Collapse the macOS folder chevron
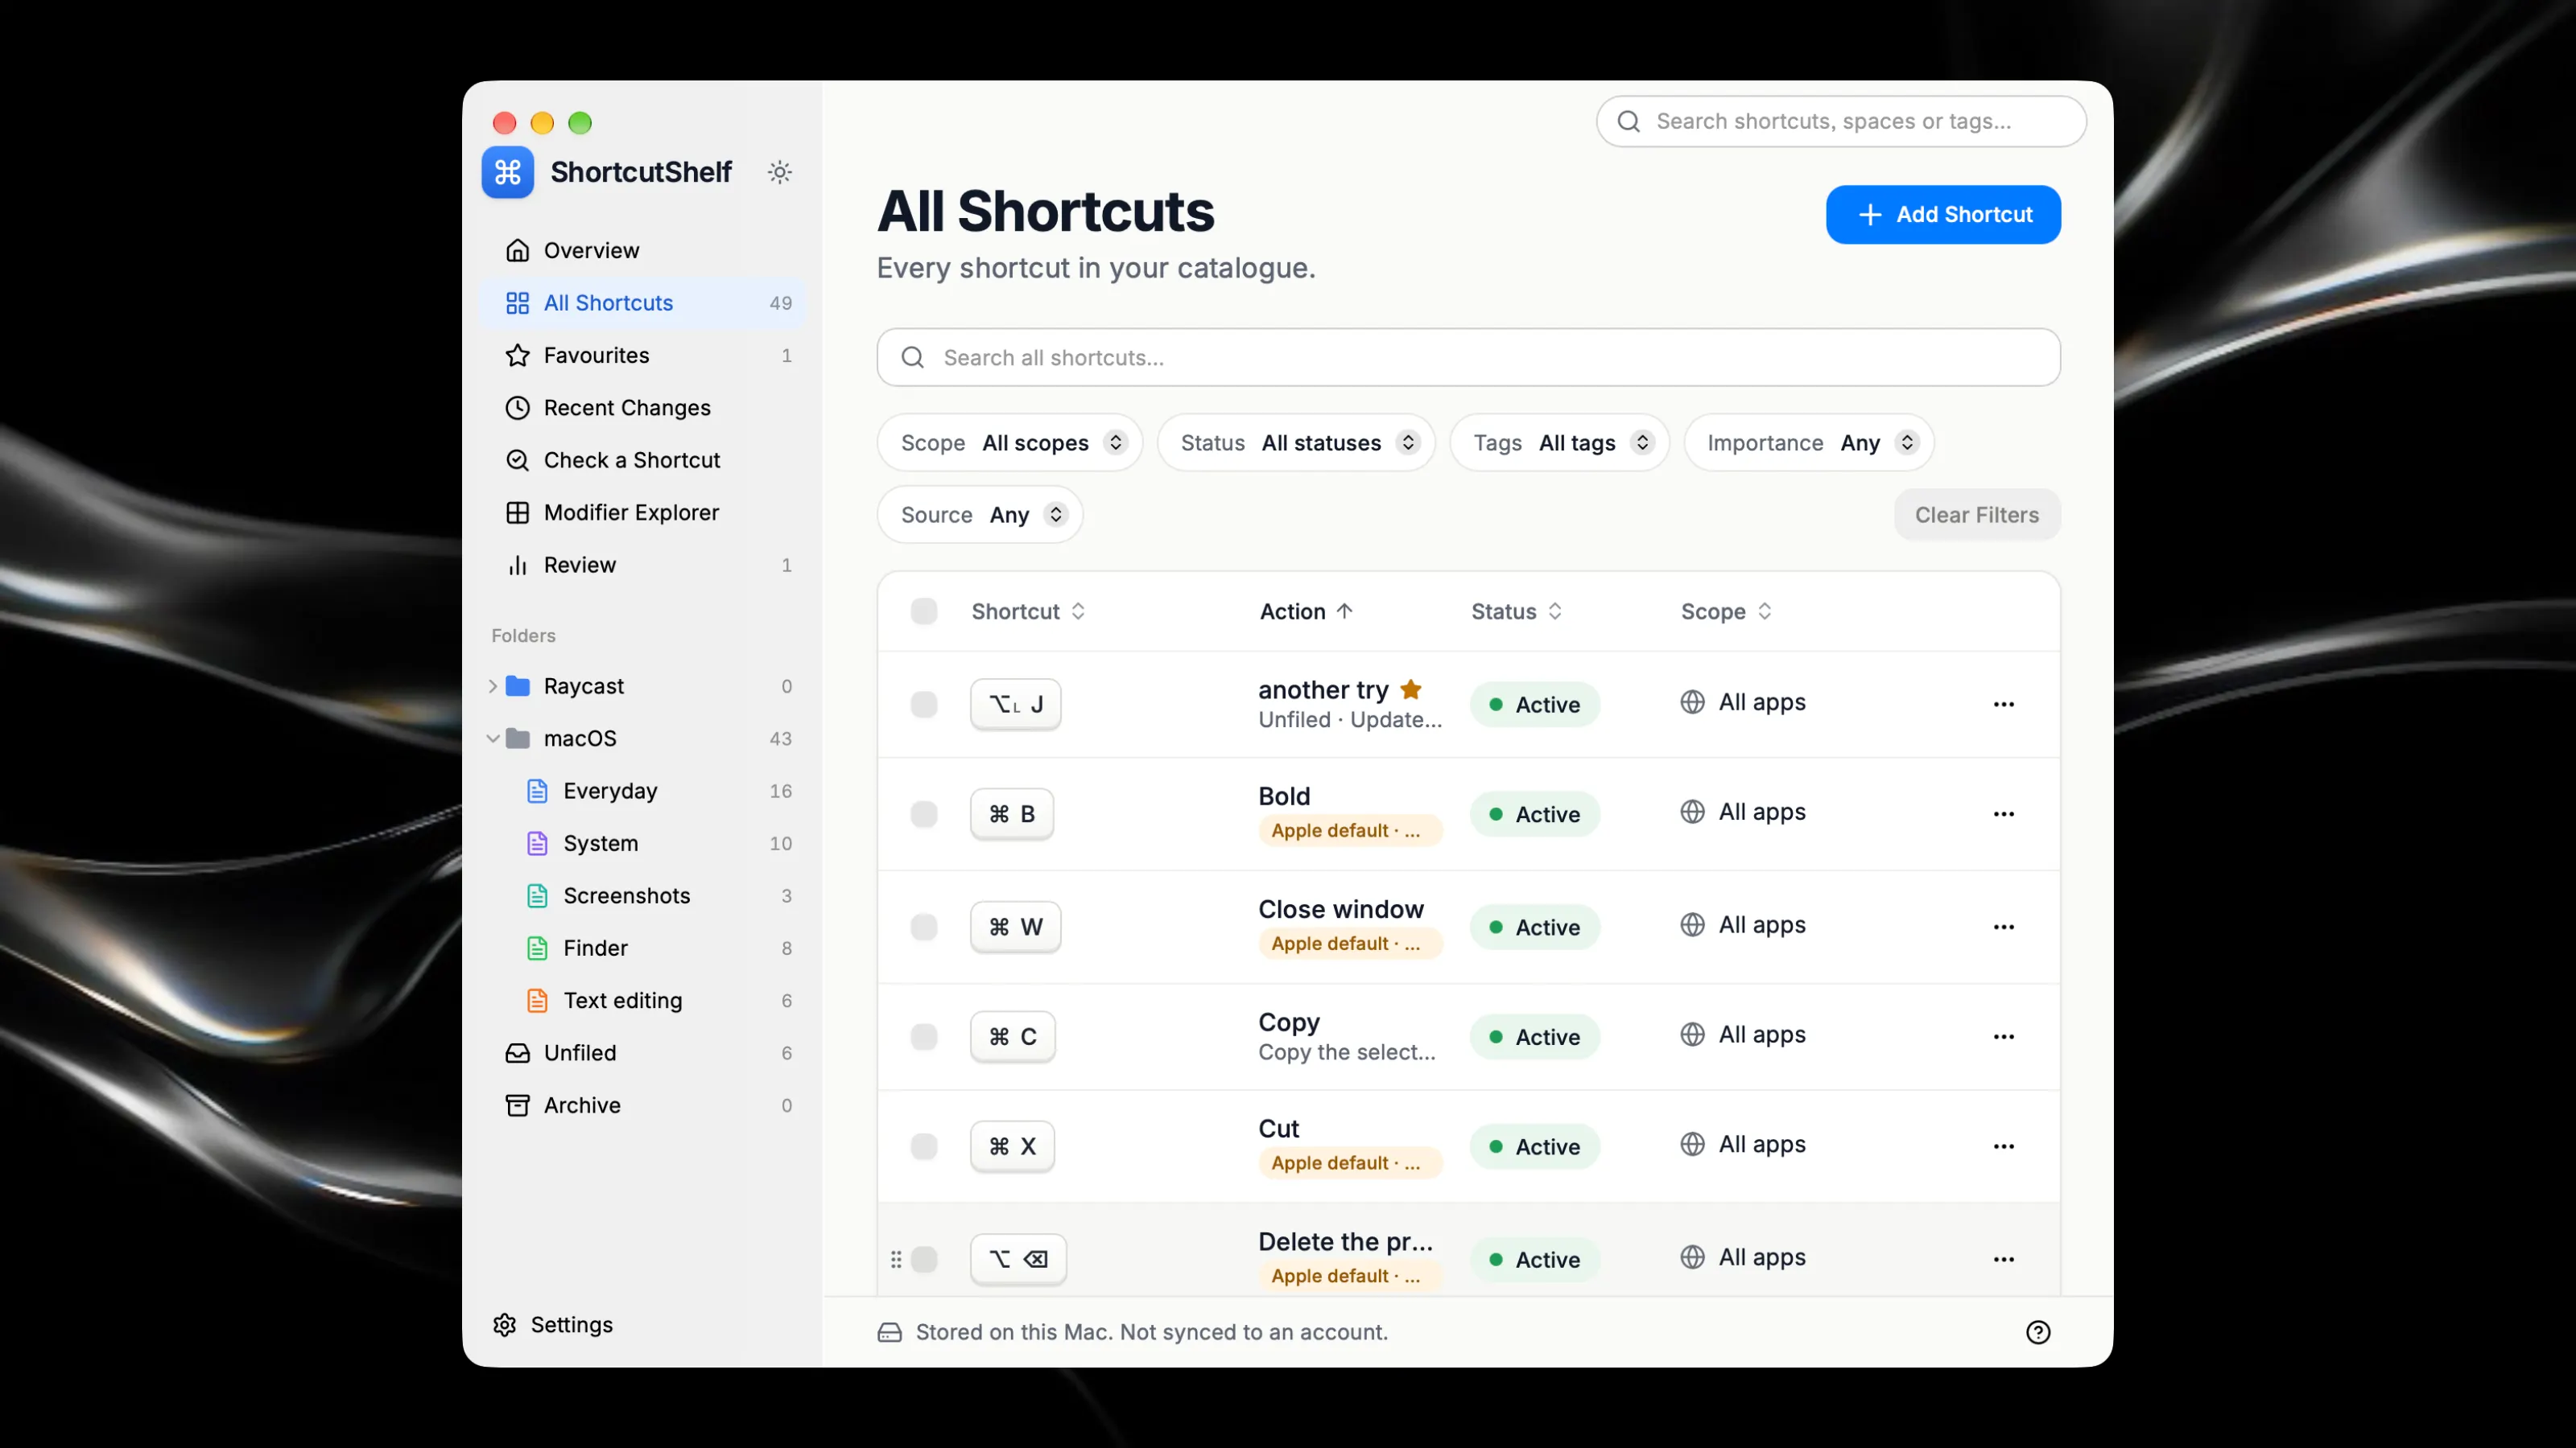Viewport: 2576px width, 1448px height. 492,738
